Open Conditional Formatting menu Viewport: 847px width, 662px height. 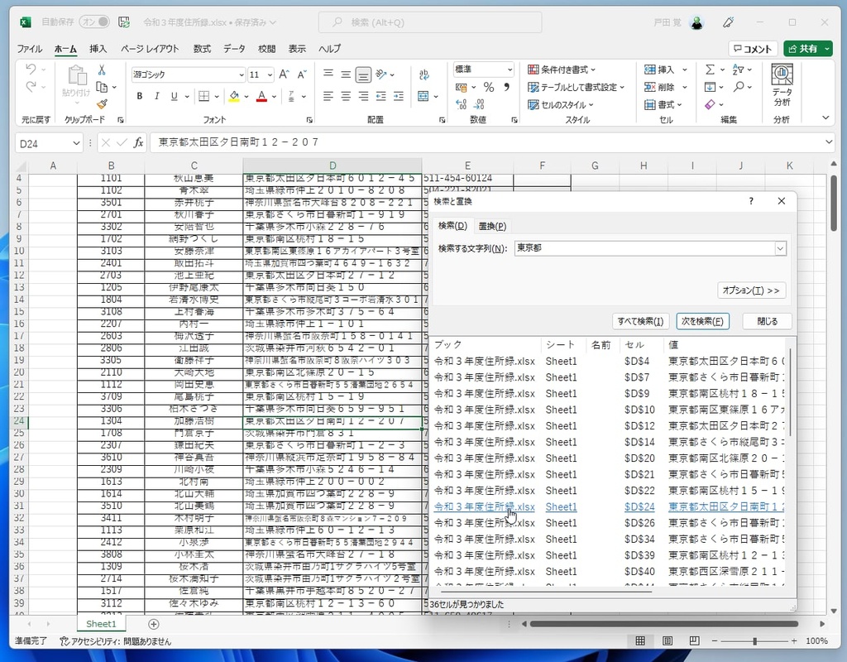(x=562, y=70)
